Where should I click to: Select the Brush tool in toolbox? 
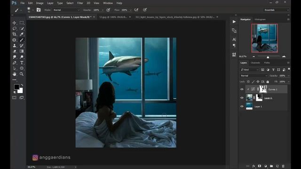pyautogui.click(x=22, y=40)
